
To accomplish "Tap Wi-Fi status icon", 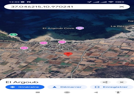I will tap(111, 2).
